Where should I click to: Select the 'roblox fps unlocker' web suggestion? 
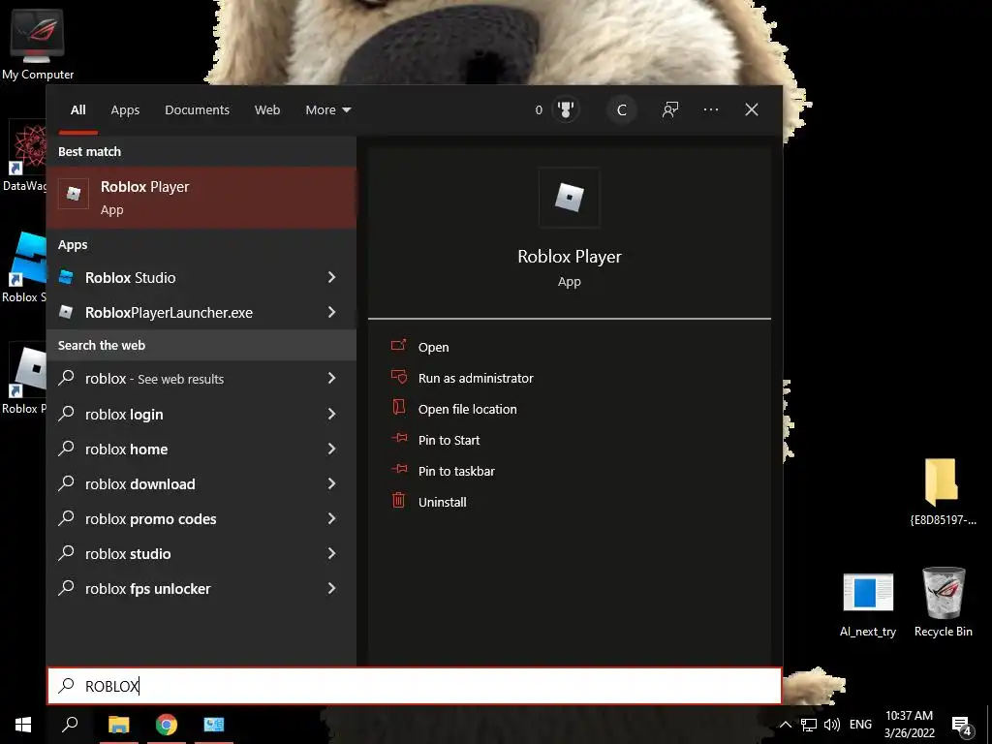tap(201, 588)
